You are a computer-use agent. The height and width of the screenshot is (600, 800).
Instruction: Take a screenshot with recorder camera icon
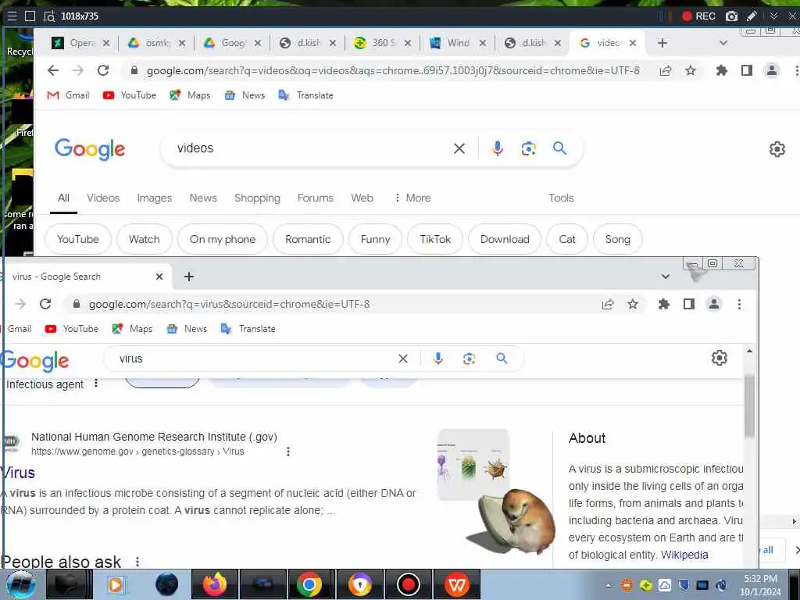(x=731, y=16)
